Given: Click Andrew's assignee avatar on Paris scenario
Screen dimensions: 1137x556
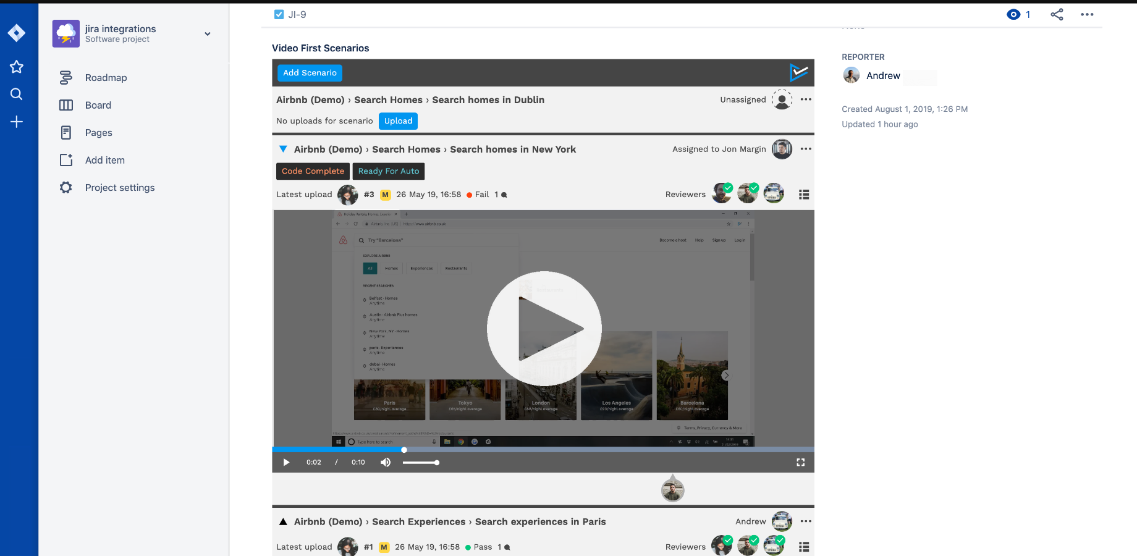Looking at the screenshot, I should tap(782, 521).
